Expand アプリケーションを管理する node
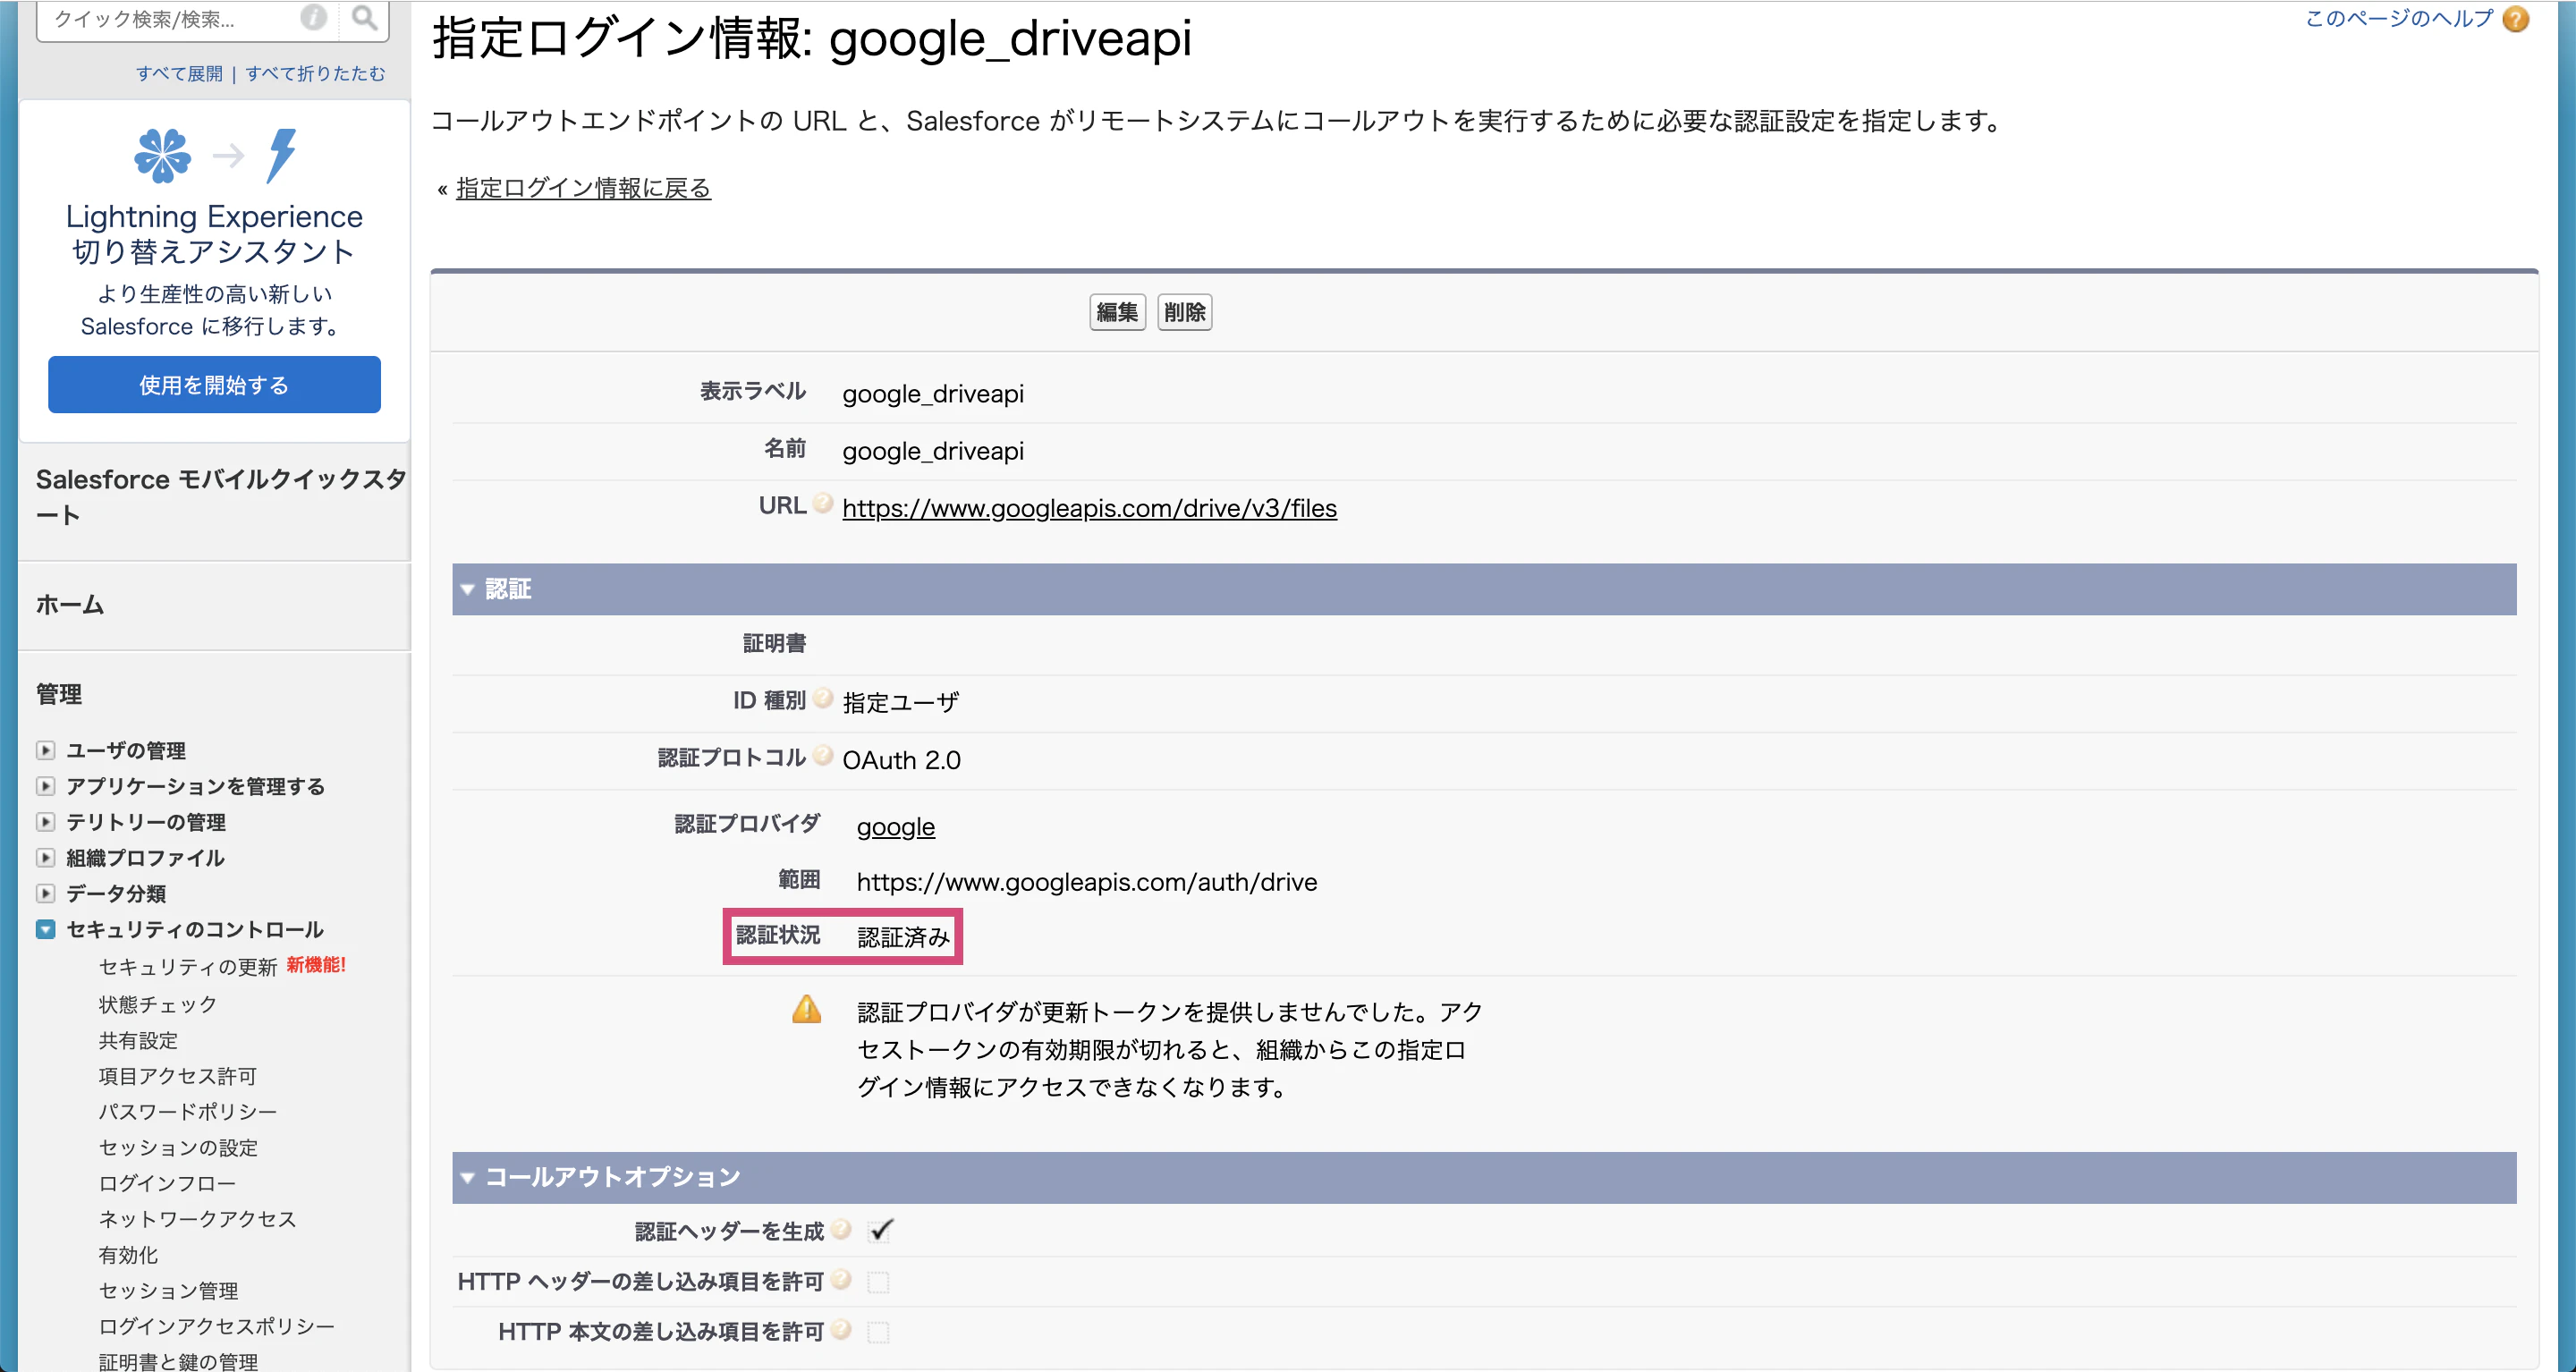The width and height of the screenshot is (2576, 1372). click(x=45, y=786)
